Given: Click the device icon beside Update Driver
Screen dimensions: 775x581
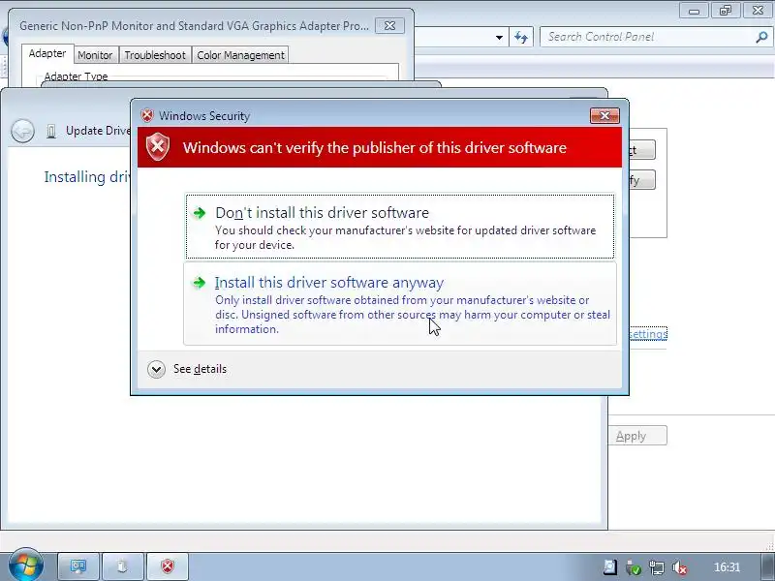Looking at the screenshot, I should pos(51,132).
